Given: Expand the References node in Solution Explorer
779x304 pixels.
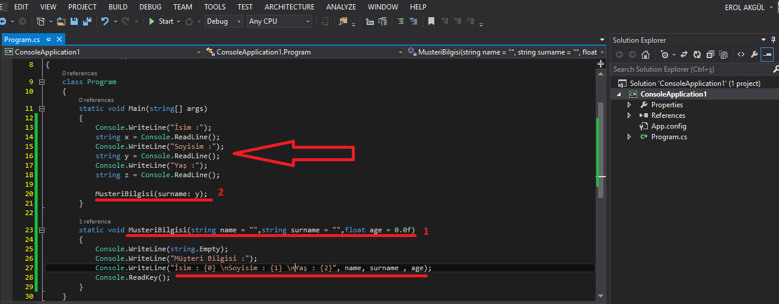Looking at the screenshot, I should click(629, 116).
